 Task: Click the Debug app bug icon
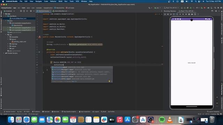(x=191, y=8)
